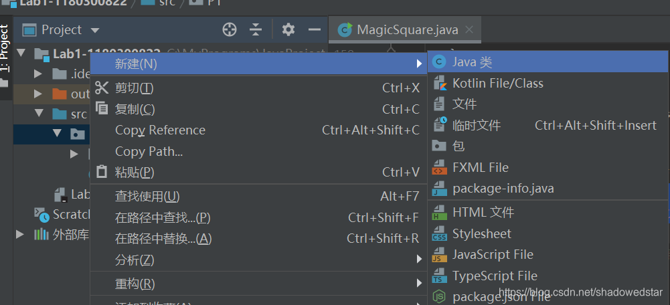Click the CSS Stylesheet icon

439,234
